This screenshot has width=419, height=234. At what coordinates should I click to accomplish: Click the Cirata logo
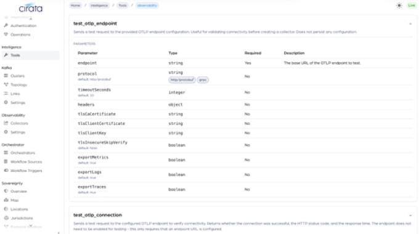(30, 8)
